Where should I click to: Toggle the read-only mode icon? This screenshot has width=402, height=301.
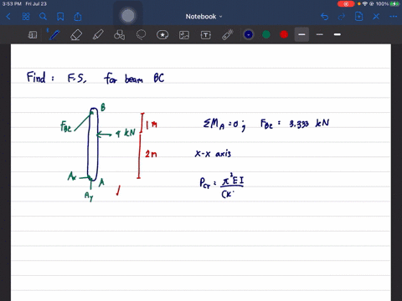[33, 35]
